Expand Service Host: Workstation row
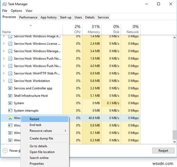Image resolution: width=177 pixels, height=167 pixels. (x=4, y=81)
